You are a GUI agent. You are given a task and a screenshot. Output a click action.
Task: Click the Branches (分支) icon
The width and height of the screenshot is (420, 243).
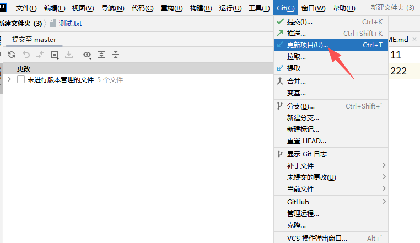[279, 106]
